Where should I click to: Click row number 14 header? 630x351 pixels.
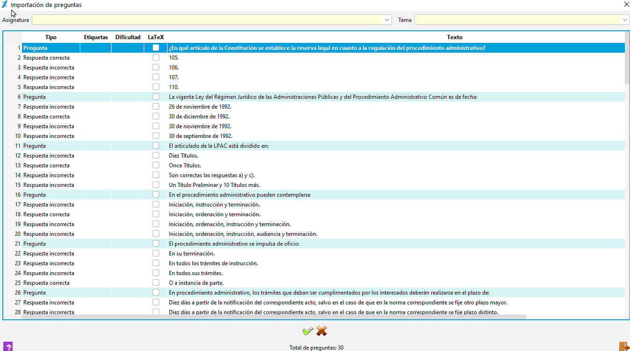pyautogui.click(x=18, y=175)
